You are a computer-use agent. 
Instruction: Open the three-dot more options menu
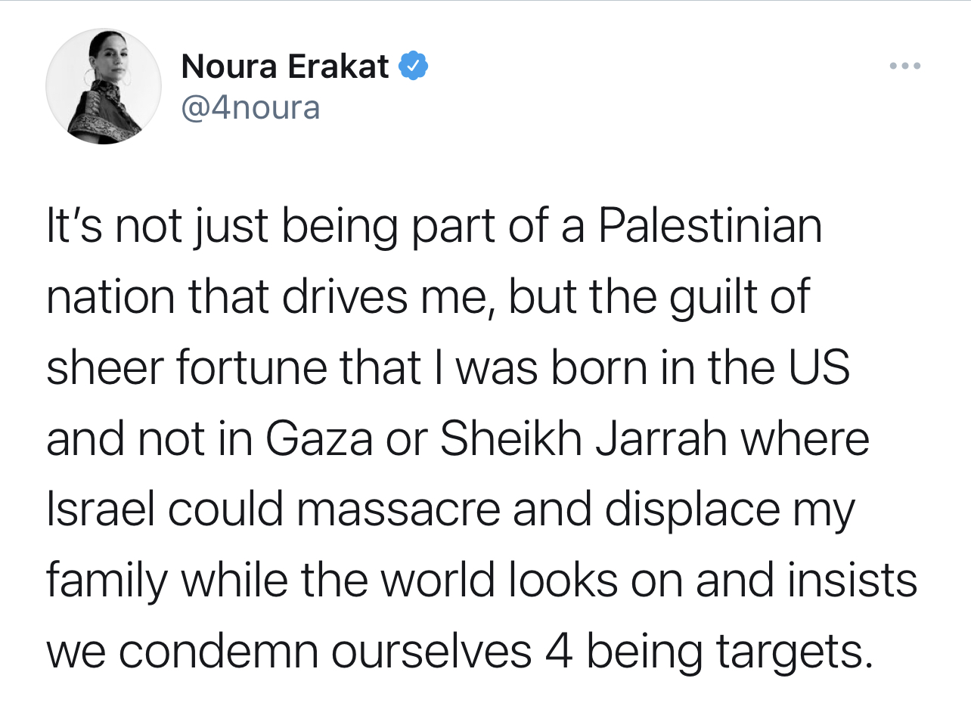click(904, 67)
